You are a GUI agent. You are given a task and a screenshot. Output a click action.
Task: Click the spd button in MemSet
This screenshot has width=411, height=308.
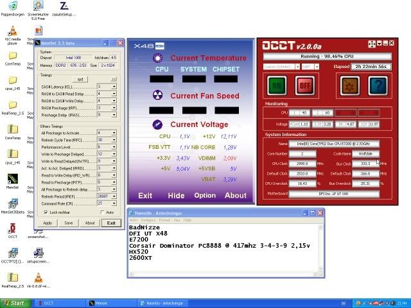coord(80,79)
